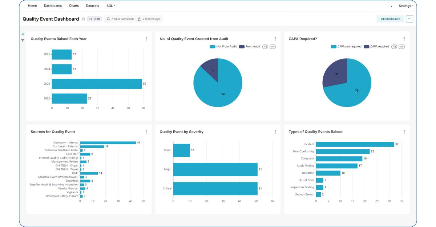436x227 pixels.
Task: Open options menu on CAPA Required chart
Action: click(404, 38)
